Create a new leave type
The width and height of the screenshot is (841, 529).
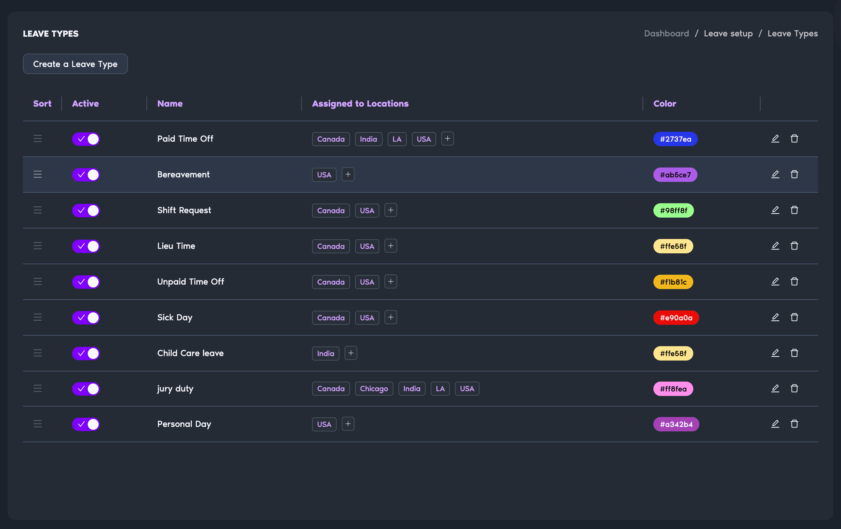[75, 64]
